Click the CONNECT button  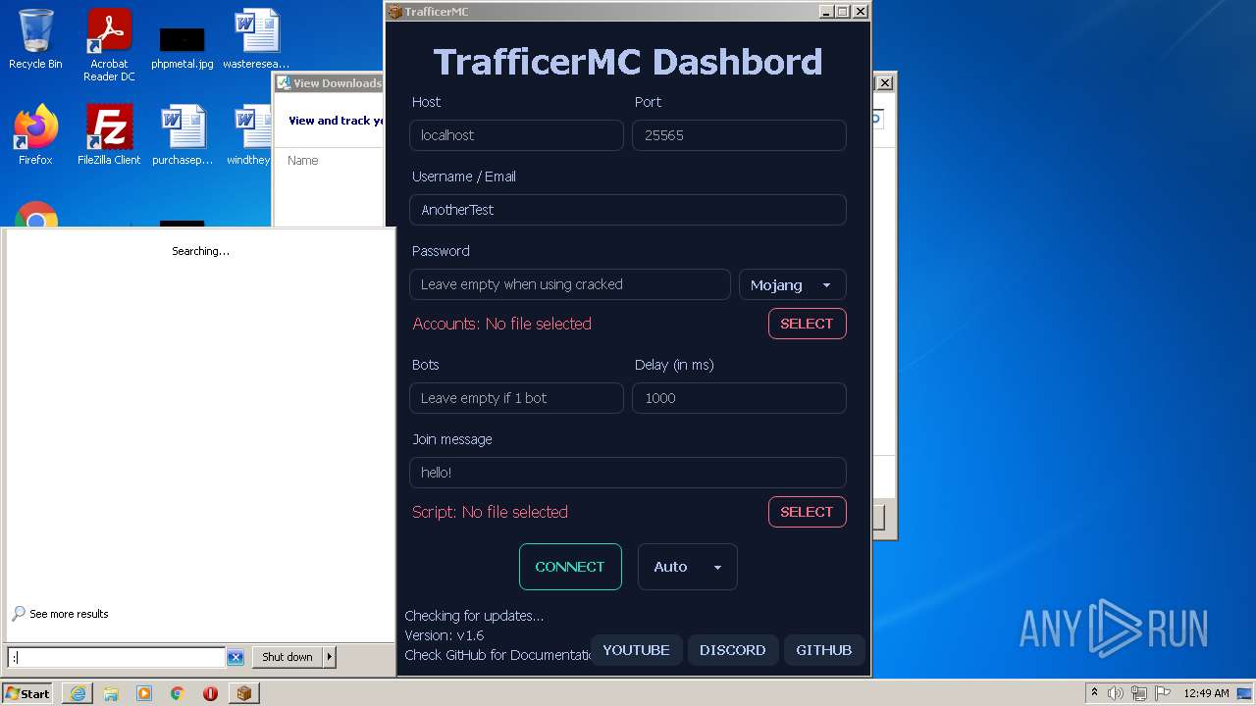[570, 567]
